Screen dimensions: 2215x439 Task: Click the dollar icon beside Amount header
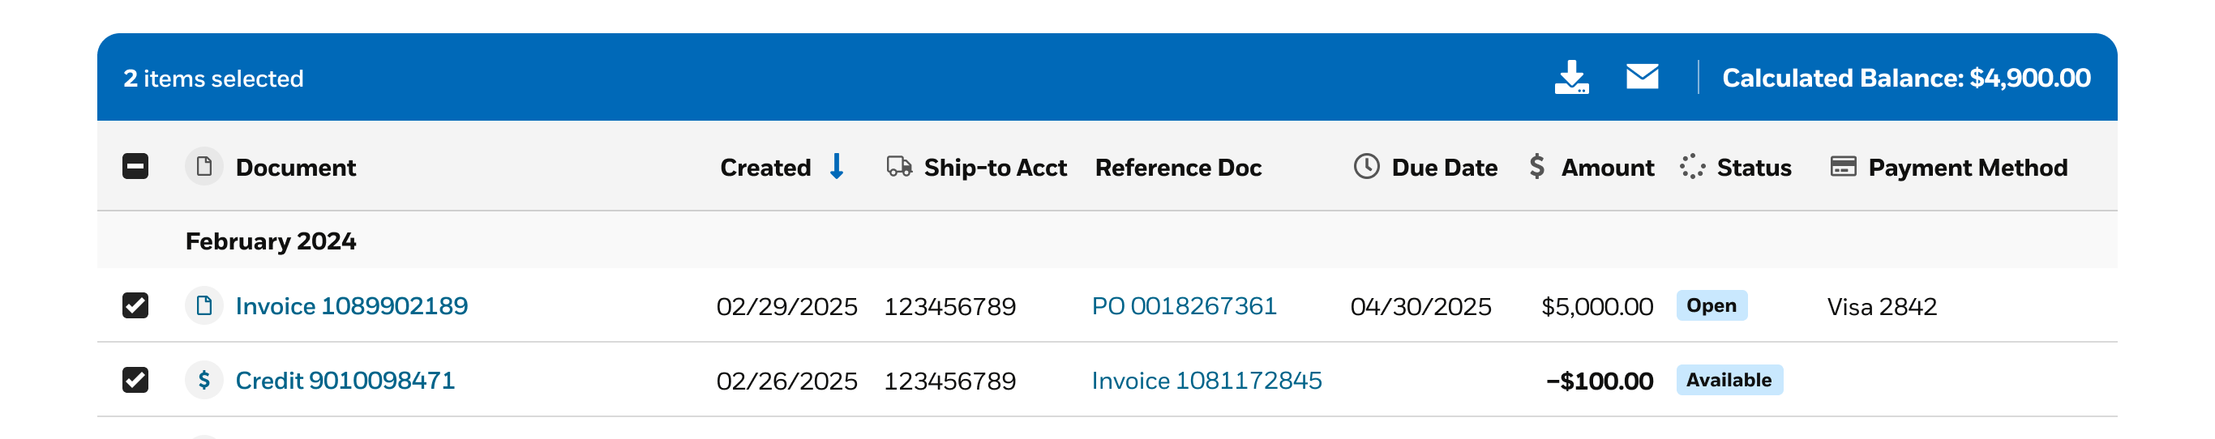coord(1536,167)
